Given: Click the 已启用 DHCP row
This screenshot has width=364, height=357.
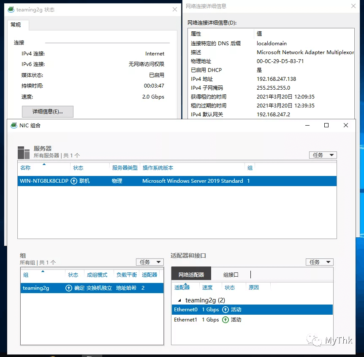Looking at the screenshot, I should coord(271,70).
